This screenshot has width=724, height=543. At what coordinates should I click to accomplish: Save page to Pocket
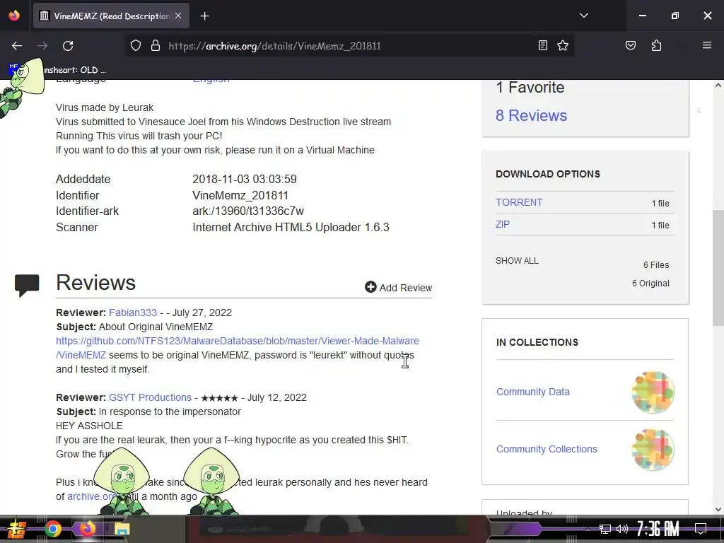point(631,45)
